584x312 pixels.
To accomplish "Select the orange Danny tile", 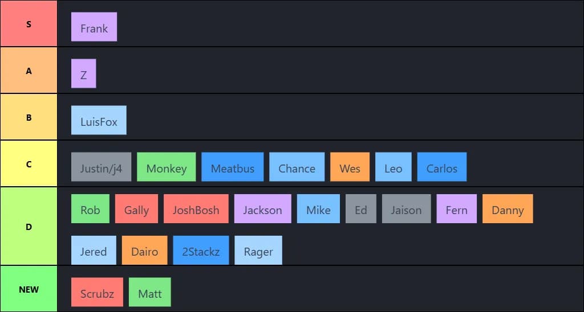I will pos(508,209).
